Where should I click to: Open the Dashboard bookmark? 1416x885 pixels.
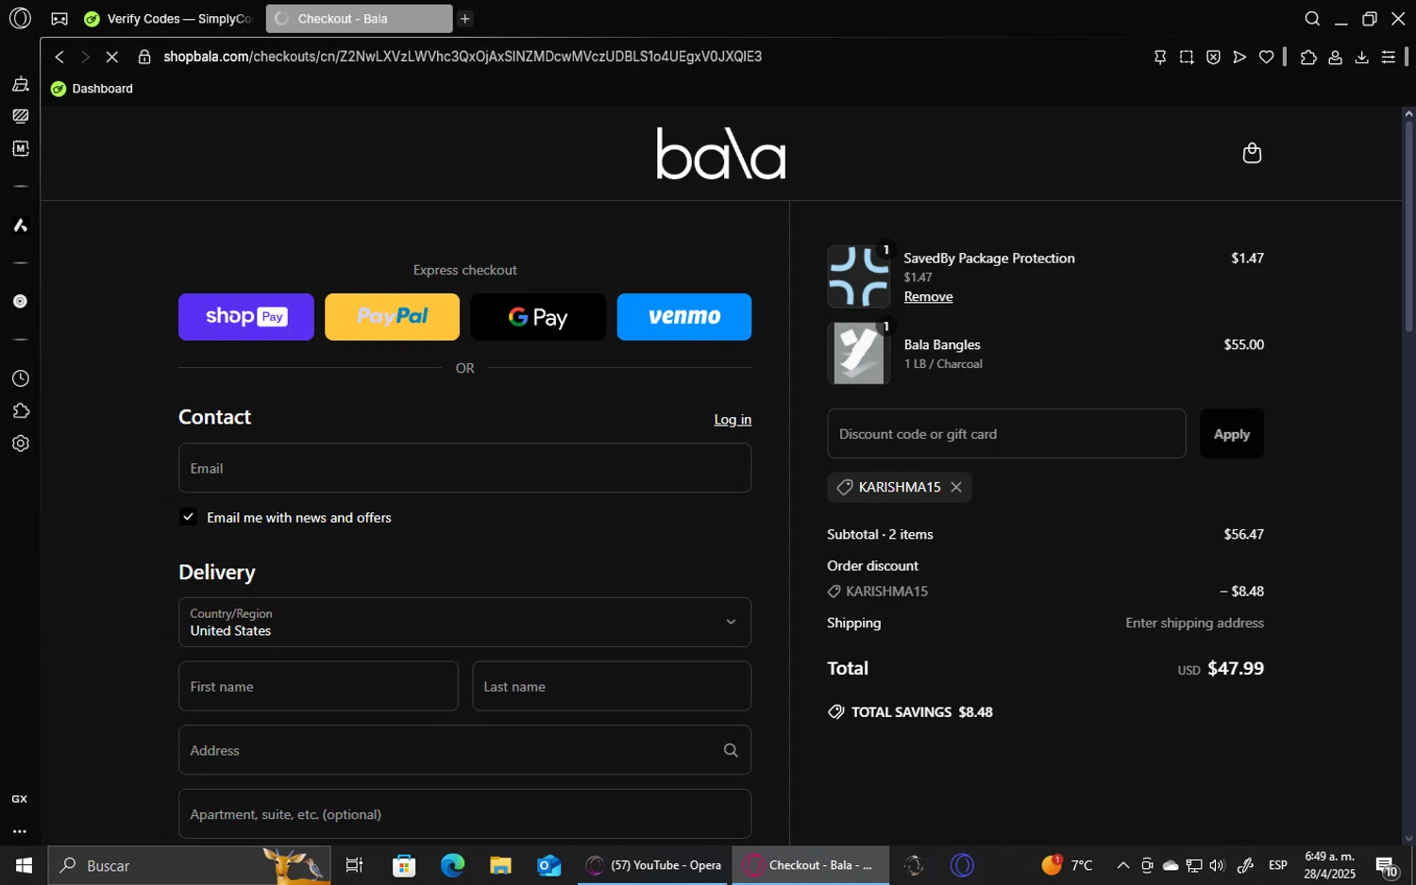[x=93, y=89]
